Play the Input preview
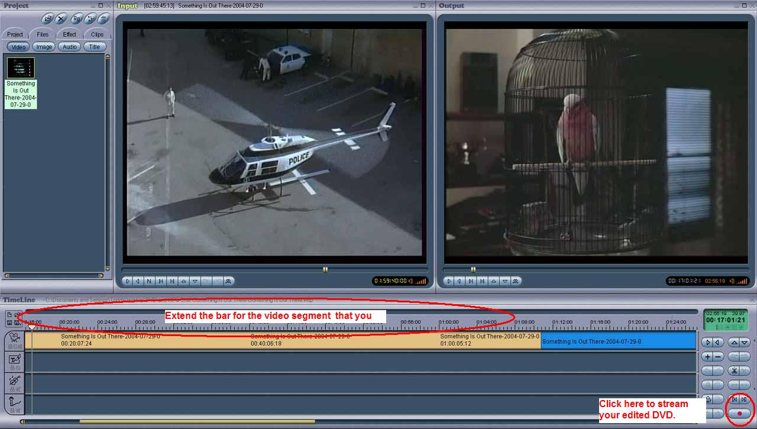 pos(127,281)
